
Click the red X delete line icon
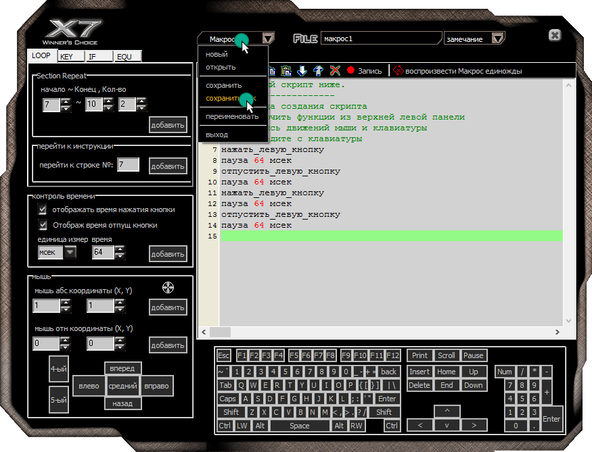tap(335, 70)
